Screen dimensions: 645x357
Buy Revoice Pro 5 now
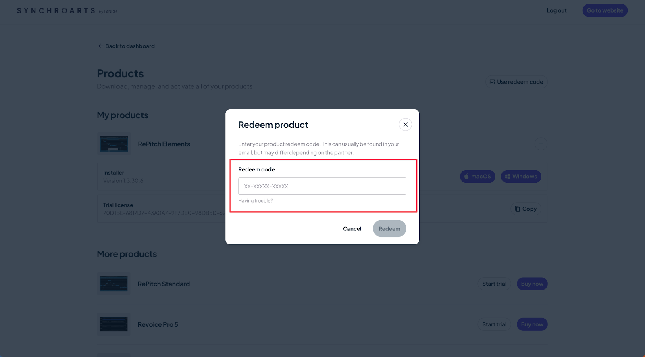click(532, 324)
